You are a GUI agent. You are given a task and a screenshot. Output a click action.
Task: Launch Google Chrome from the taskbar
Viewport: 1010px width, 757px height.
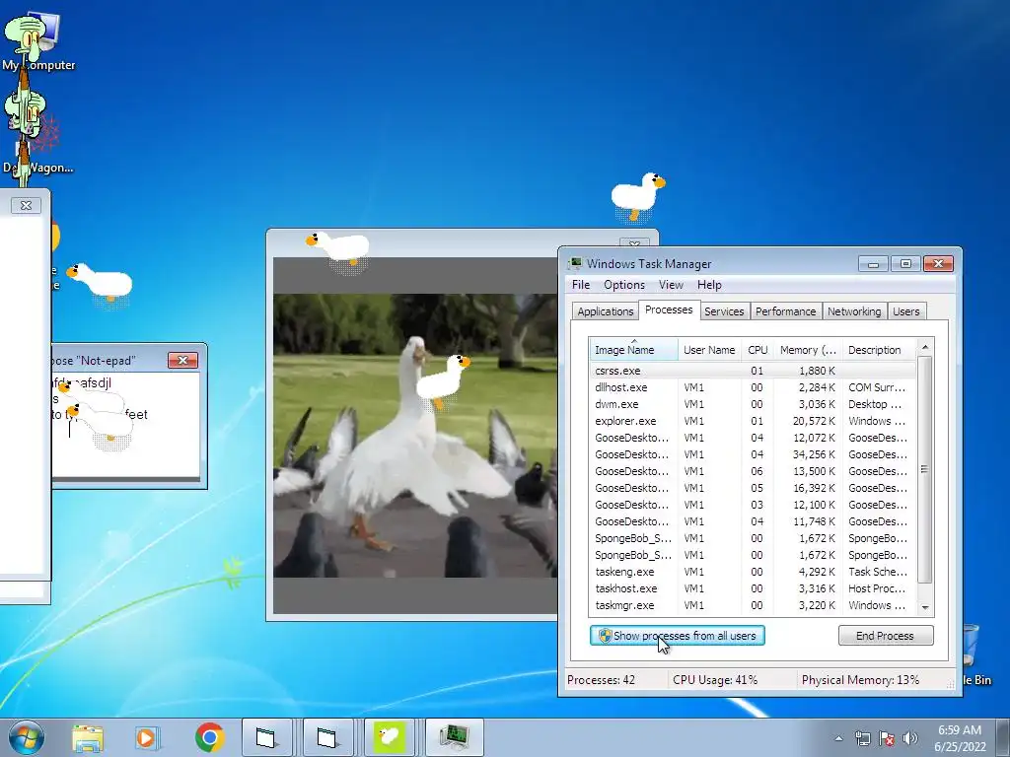coord(209,737)
